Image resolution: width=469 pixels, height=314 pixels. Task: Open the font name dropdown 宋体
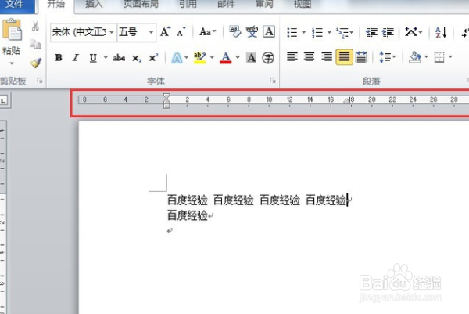click(x=112, y=32)
